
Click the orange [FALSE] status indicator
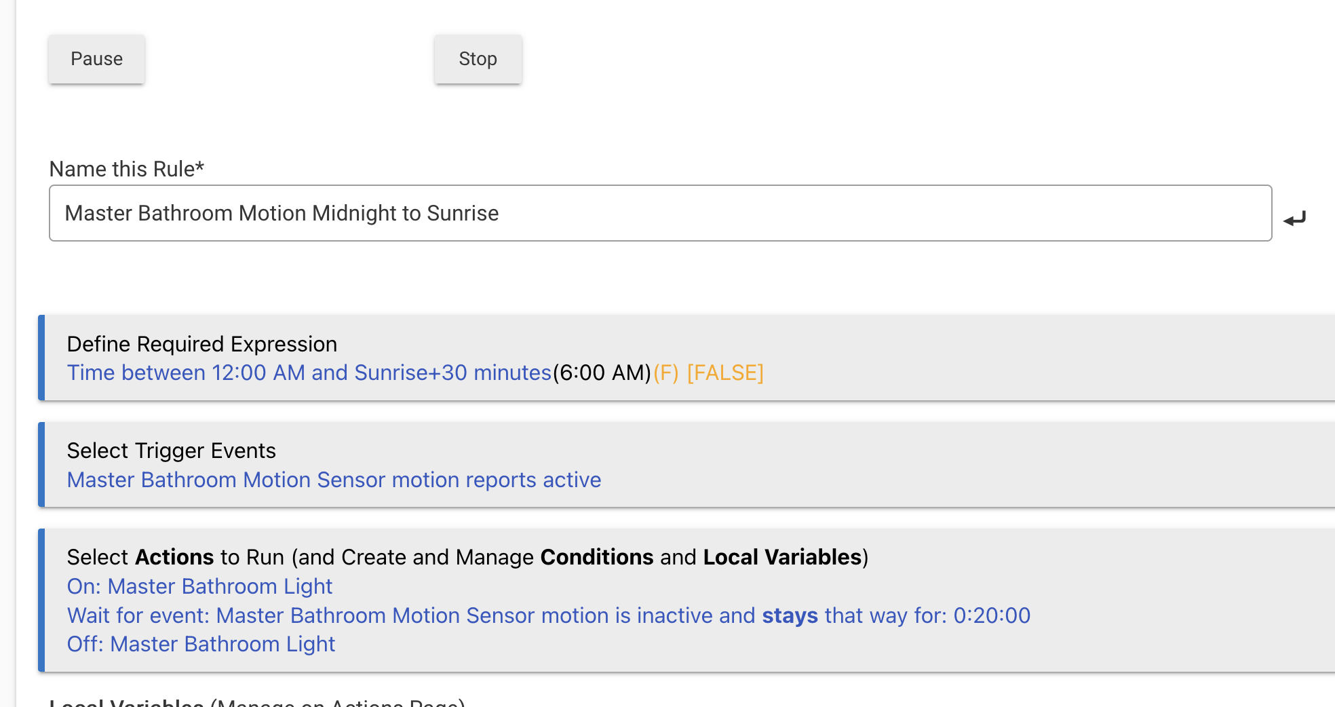click(725, 372)
